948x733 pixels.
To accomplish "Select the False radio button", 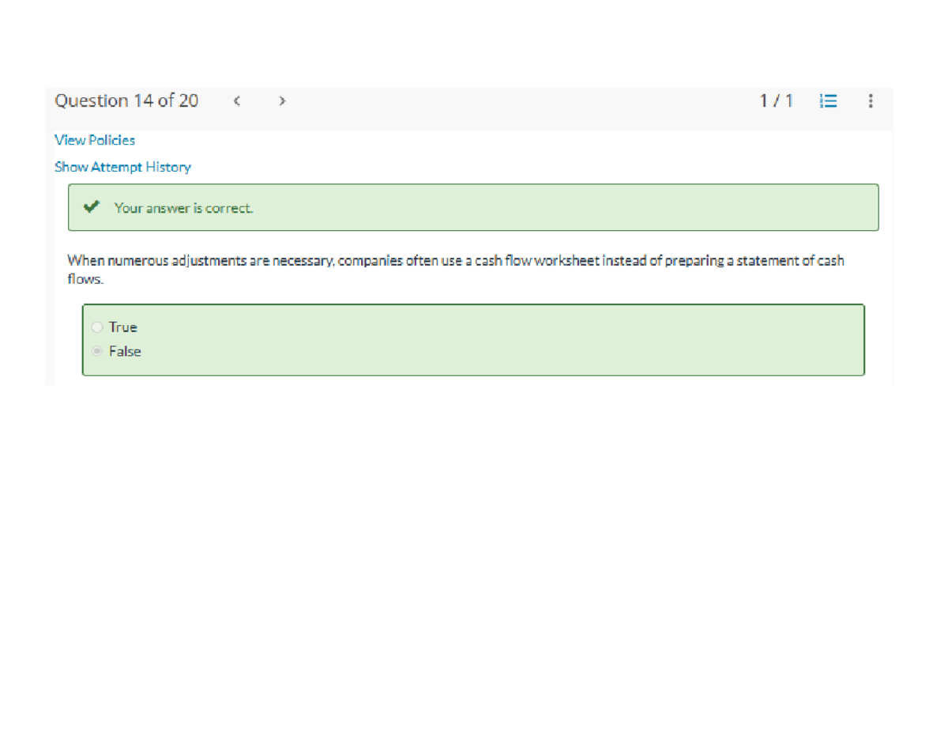I will click(x=97, y=351).
